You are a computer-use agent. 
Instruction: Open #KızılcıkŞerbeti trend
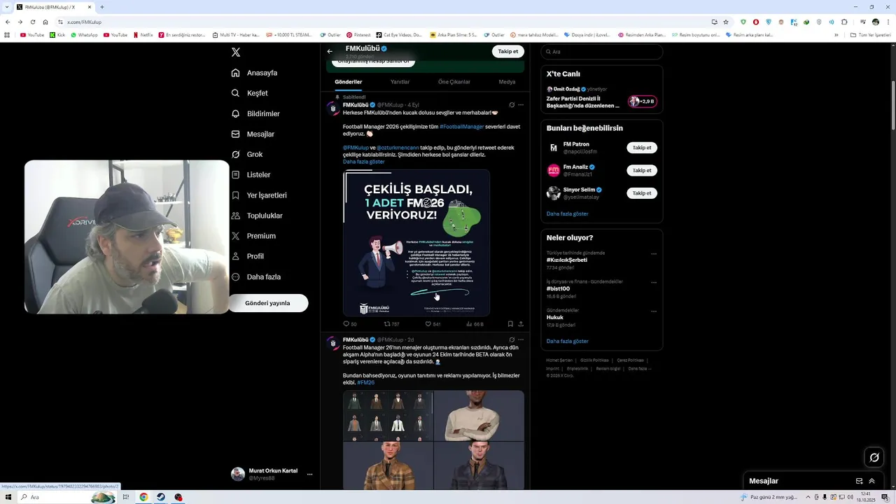tap(567, 260)
